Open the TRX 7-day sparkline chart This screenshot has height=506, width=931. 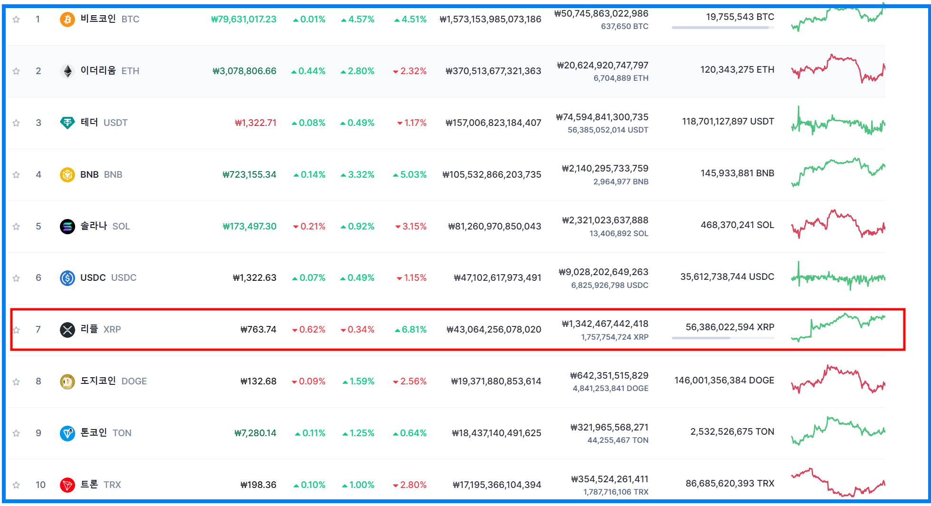point(838,482)
